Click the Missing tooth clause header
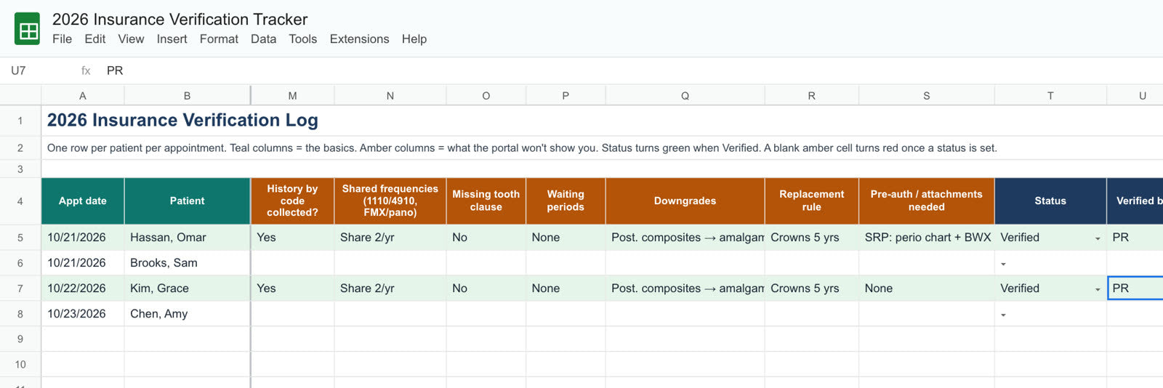The image size is (1163, 388). [486, 201]
